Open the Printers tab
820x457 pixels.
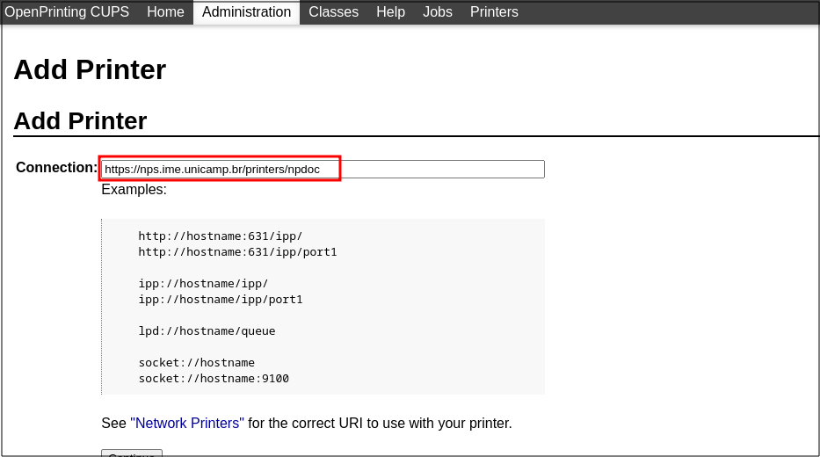coord(494,11)
